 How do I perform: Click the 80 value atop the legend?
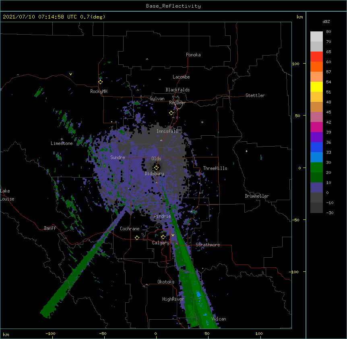[328, 32]
